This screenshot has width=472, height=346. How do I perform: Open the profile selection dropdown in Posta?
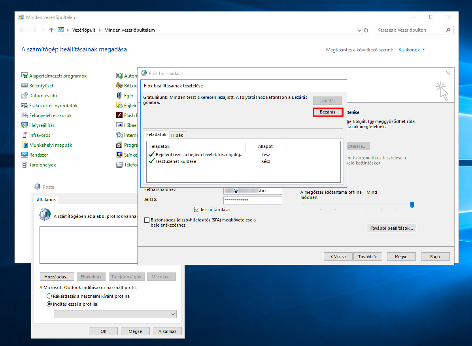tap(115, 314)
